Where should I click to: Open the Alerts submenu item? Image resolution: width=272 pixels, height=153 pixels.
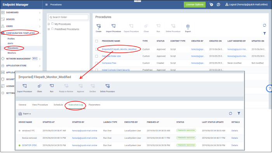(x=10, y=44)
